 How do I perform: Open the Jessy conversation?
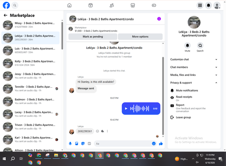[x=30, y=76]
